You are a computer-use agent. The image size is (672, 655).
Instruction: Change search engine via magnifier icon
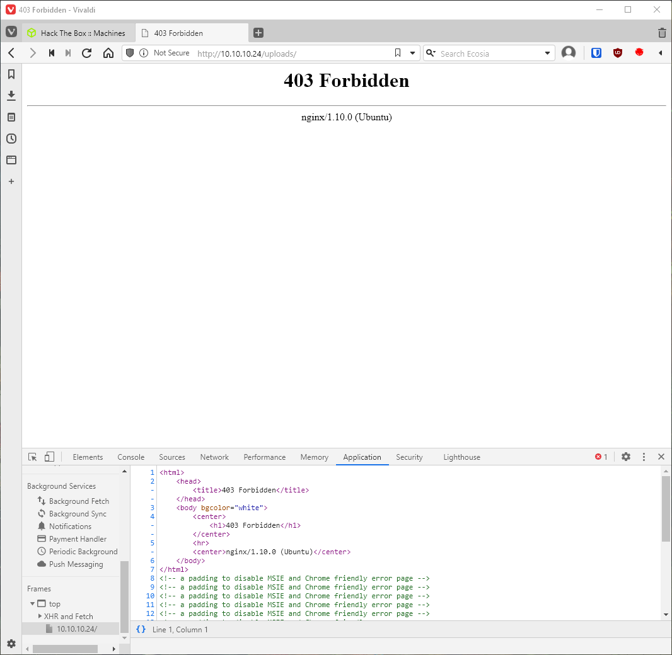tap(431, 53)
